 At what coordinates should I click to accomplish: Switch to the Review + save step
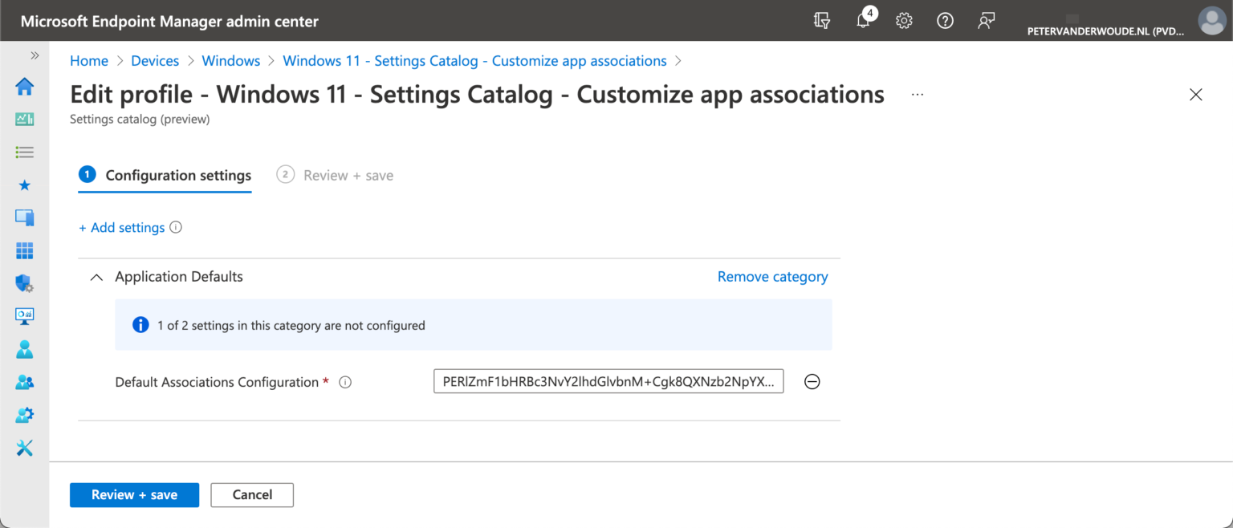(x=336, y=175)
